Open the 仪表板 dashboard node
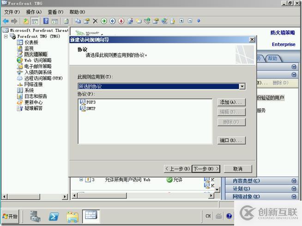Screen dimensions: 302x226 [x=31, y=42]
